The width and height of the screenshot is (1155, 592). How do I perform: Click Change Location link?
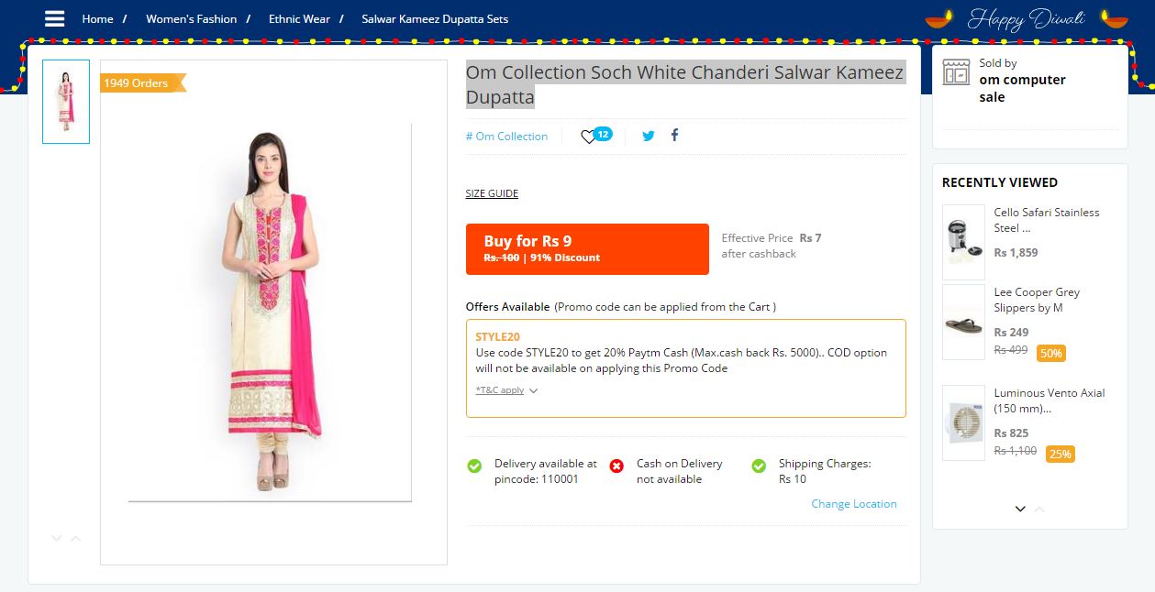tap(854, 503)
